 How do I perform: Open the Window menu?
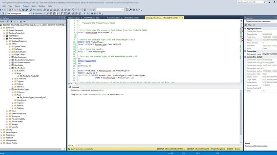click(x=42, y=6)
